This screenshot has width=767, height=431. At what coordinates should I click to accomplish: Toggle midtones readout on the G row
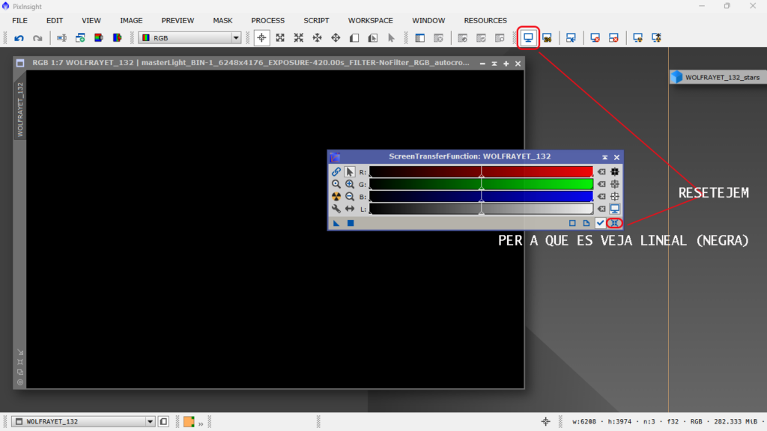coord(615,184)
